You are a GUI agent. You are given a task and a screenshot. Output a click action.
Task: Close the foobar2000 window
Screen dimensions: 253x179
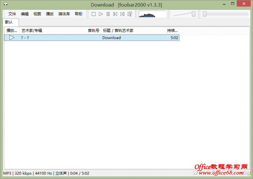(x=244, y=3)
